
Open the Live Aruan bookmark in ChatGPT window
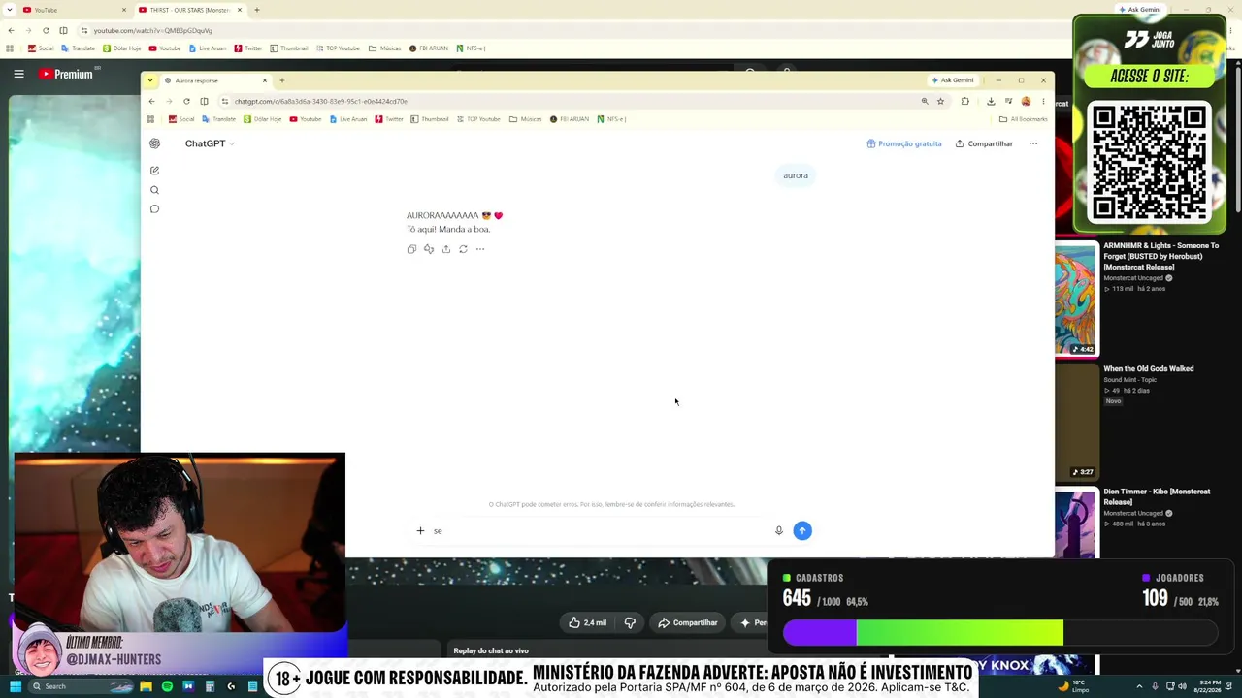[x=348, y=119]
